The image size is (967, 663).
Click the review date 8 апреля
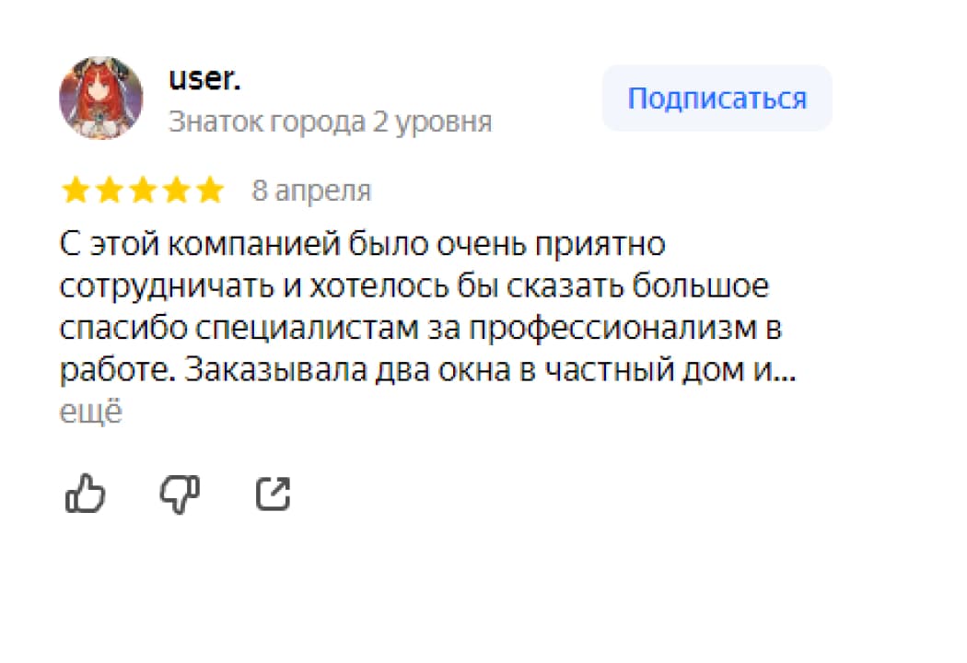pos(311,191)
